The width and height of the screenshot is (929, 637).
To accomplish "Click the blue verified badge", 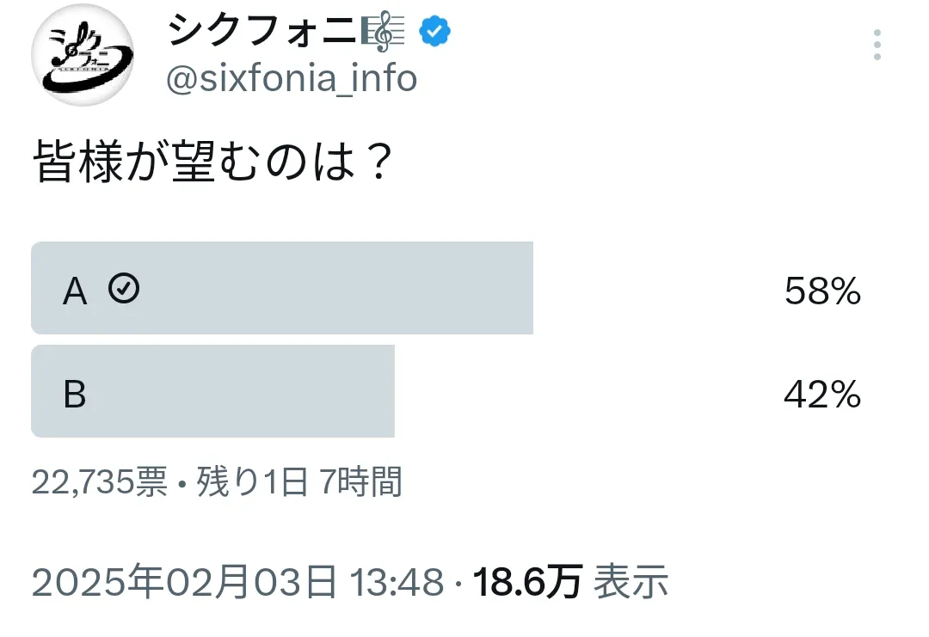I will [x=434, y=33].
